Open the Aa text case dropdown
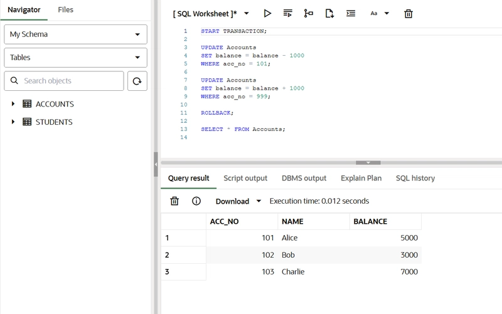 [379, 13]
